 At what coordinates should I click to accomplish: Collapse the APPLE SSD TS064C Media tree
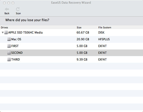(3, 33)
